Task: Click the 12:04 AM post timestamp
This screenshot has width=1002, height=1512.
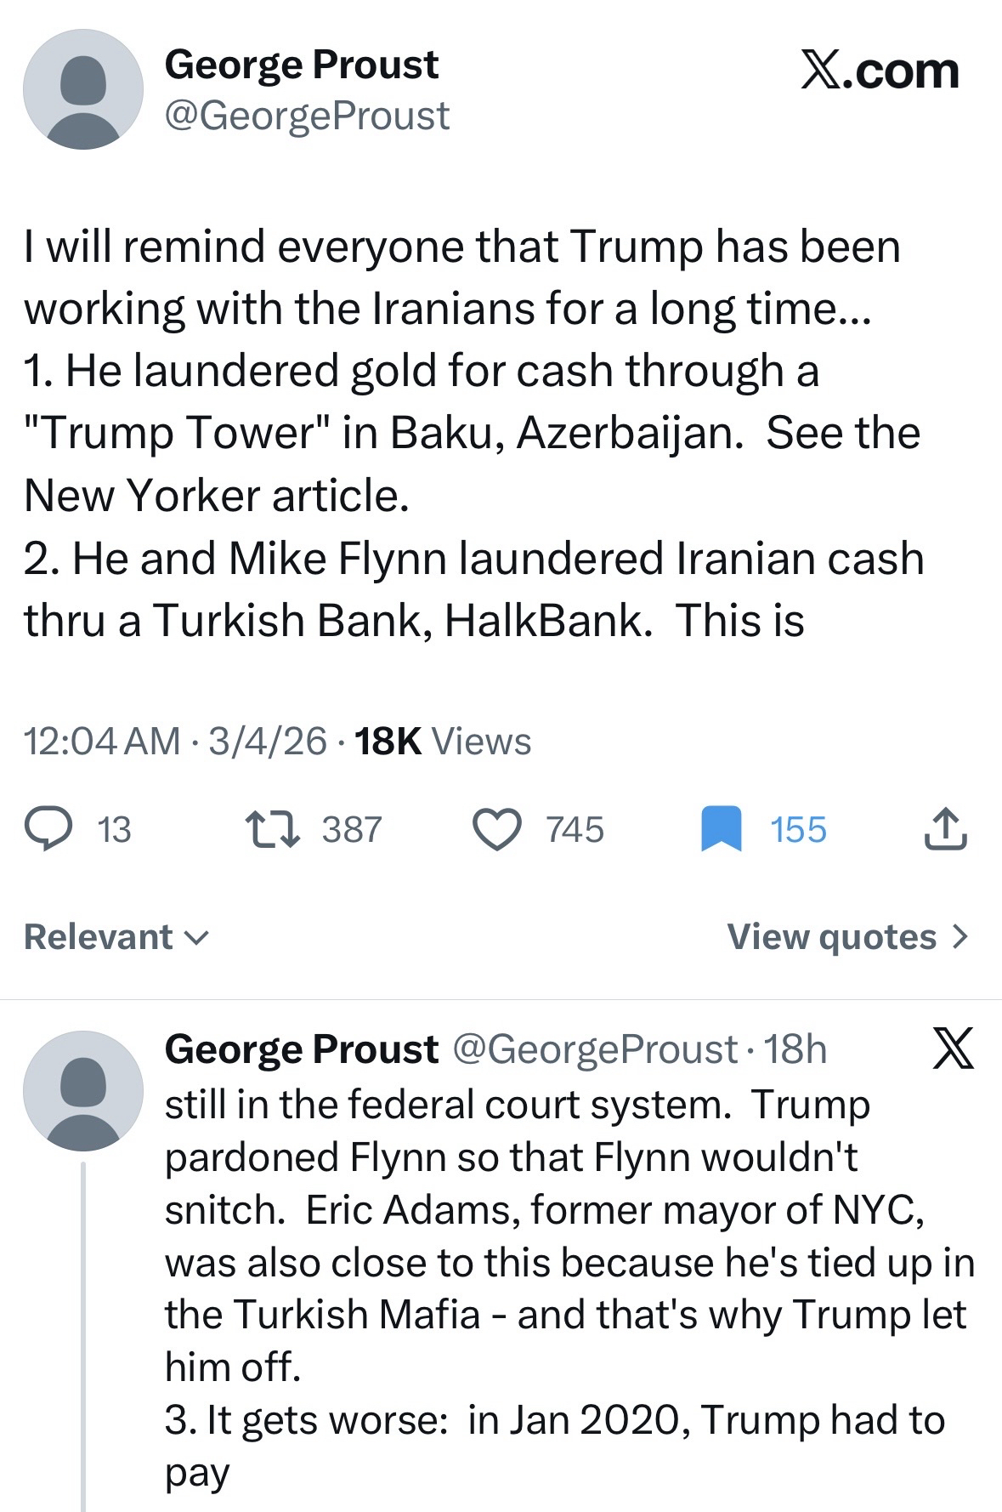Action: 102,742
